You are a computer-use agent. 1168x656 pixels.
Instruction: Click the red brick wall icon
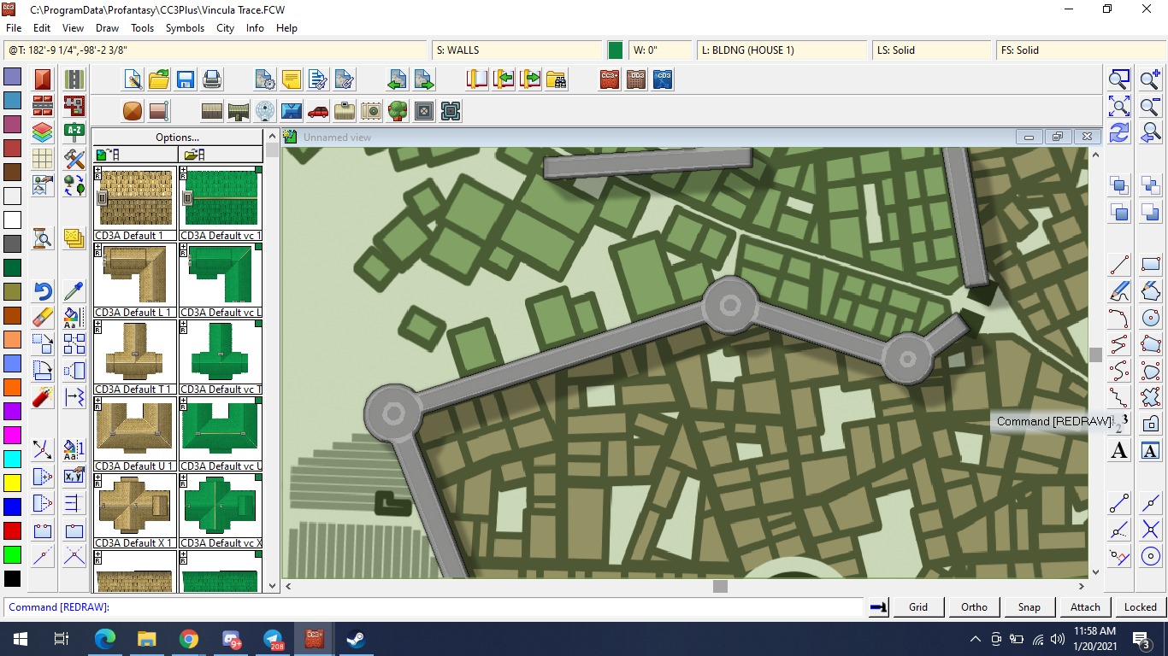pos(43,106)
